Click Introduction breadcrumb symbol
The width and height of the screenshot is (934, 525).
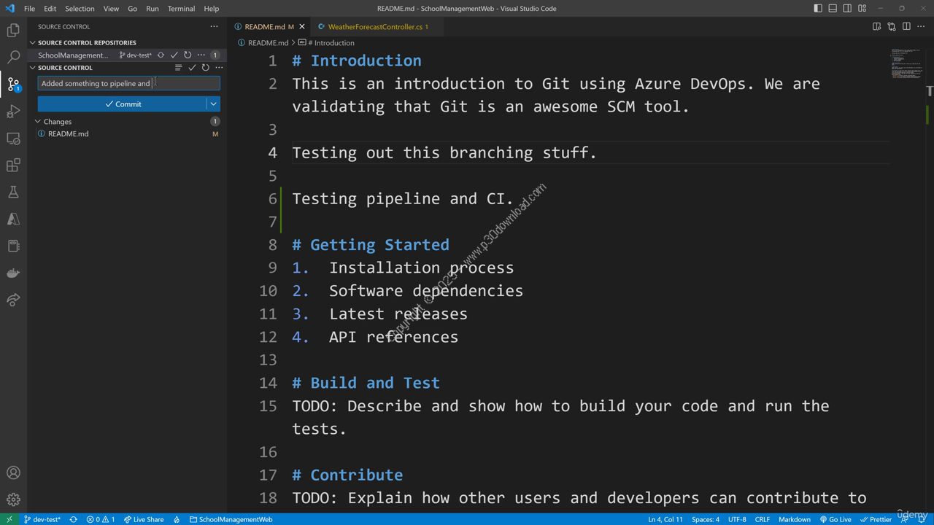325,42
